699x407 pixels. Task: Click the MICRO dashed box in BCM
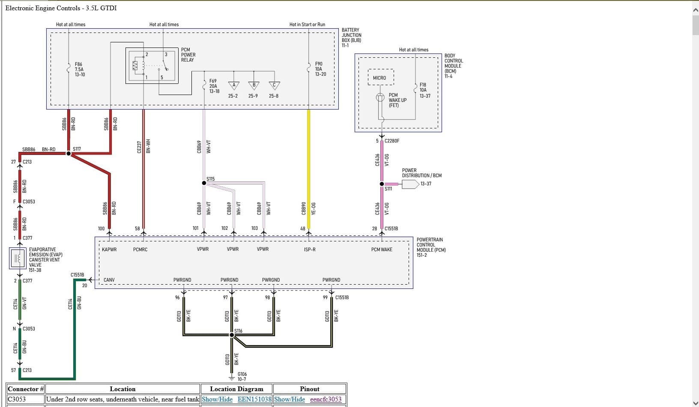point(380,78)
